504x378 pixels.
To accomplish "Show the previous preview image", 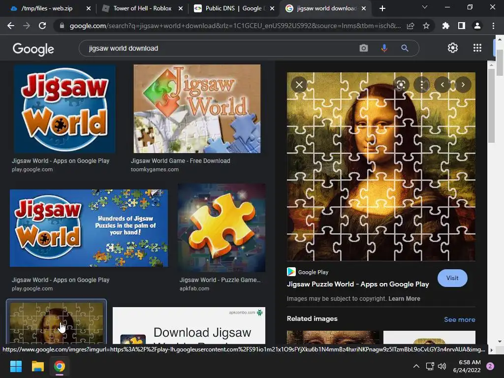I will 442,85.
